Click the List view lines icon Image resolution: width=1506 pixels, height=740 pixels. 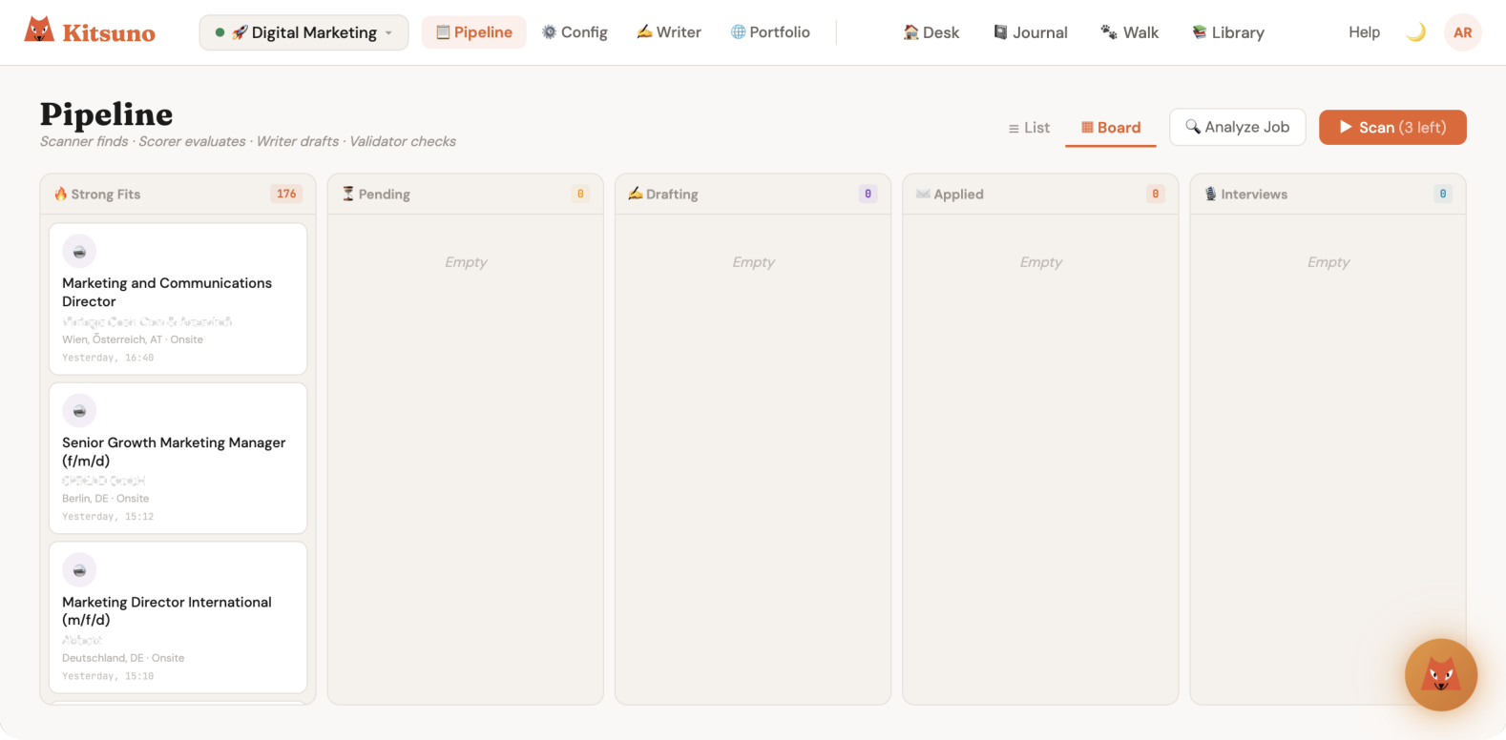click(1014, 129)
